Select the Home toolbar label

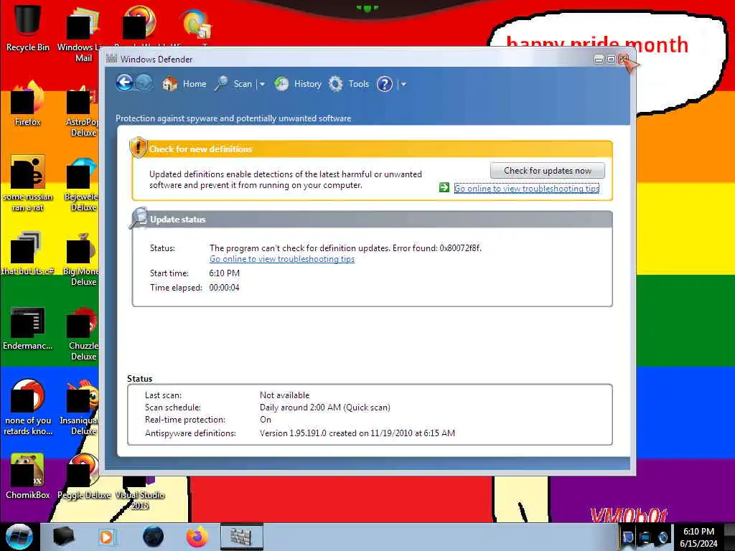195,84
